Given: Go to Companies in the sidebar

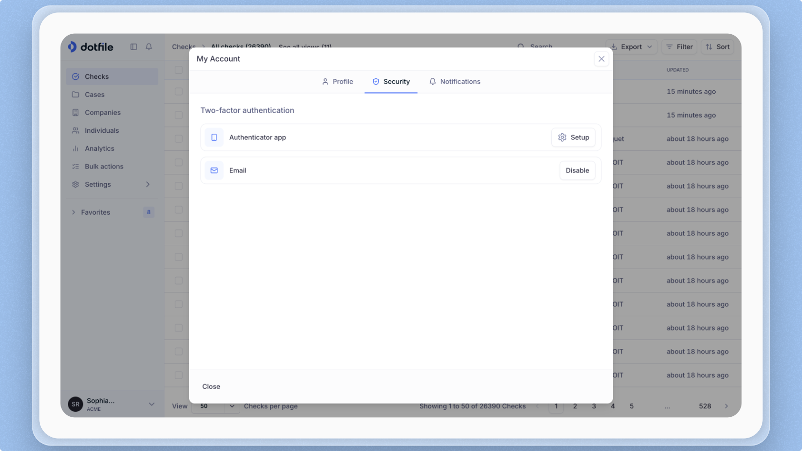Looking at the screenshot, I should pyautogui.click(x=112, y=113).
